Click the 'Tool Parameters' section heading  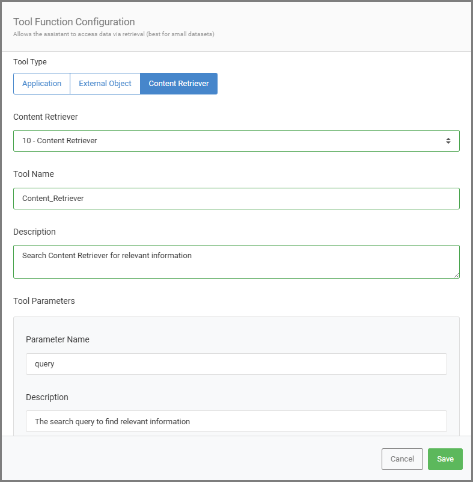44,301
